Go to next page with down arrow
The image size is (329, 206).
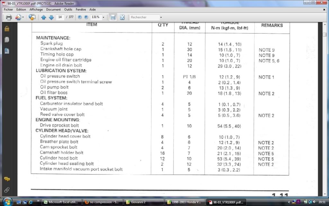click(x=51, y=17)
